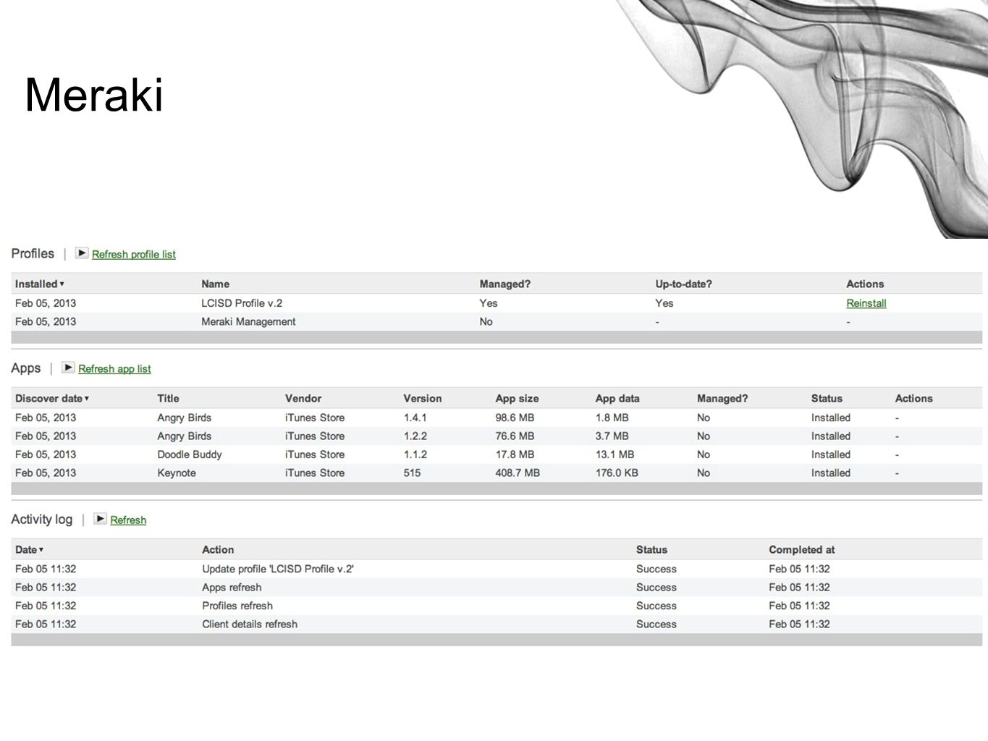This screenshot has height=741, width=988.
Task: Sort profiles by Installed column
Action: coord(40,284)
